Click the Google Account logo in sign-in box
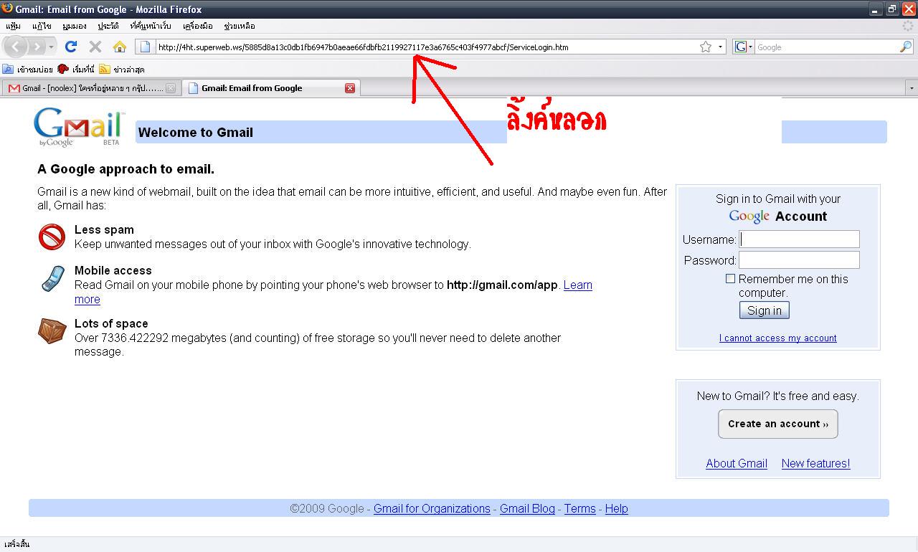The height and width of the screenshot is (552, 918). pos(749,216)
